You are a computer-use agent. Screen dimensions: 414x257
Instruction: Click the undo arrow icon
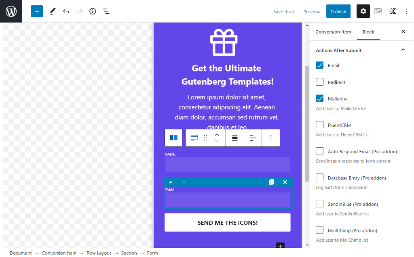66,11
